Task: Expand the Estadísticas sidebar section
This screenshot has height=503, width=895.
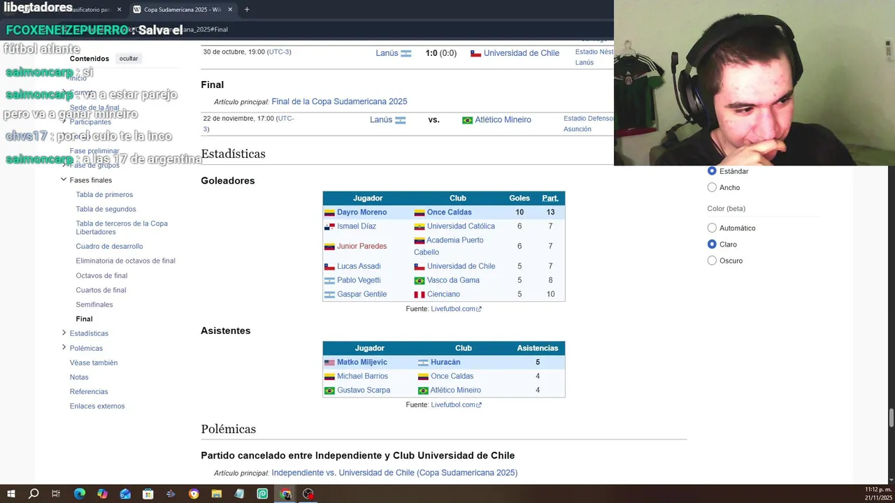Action: coord(64,333)
